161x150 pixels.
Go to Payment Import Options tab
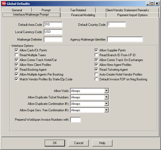click(x=132, y=15)
